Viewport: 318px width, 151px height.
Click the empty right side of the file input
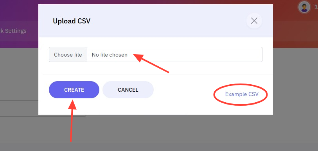pyautogui.click(x=195, y=55)
